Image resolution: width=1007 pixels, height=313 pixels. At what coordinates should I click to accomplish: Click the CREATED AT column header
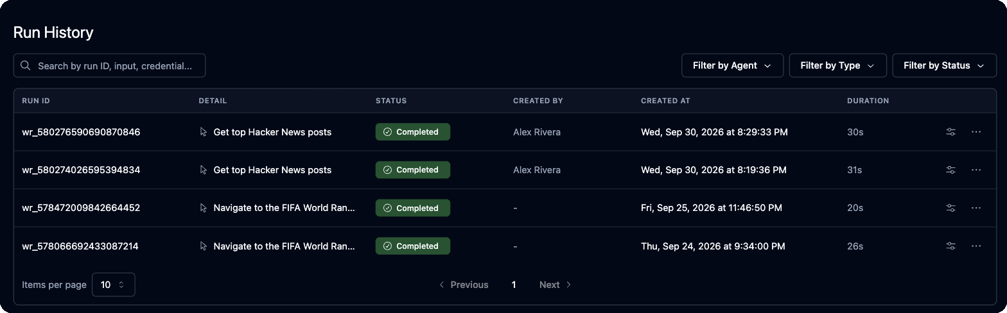665,101
